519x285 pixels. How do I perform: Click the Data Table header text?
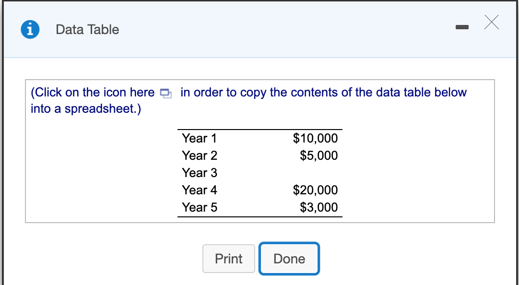click(87, 29)
